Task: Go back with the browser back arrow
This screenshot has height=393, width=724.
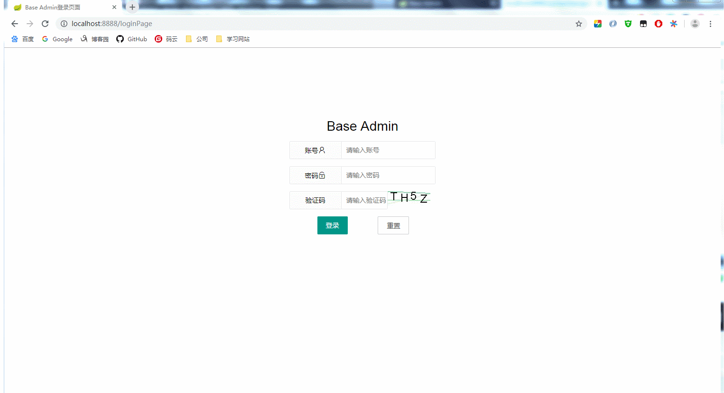Action: [x=15, y=24]
